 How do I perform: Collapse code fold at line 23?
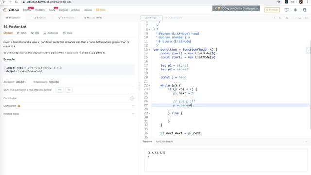click(x=149, y=89)
